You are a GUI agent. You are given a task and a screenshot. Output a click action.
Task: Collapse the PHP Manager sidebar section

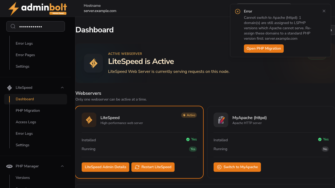coord(62,166)
